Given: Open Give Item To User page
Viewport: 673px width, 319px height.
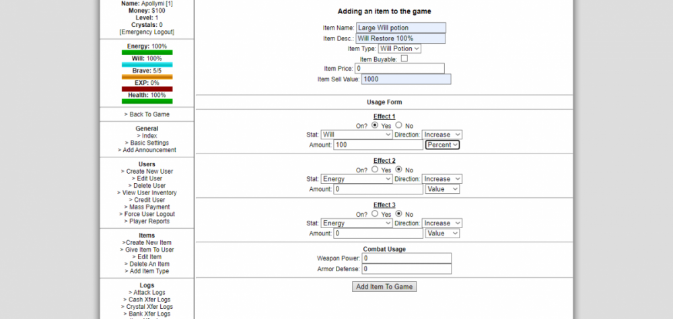Looking at the screenshot, I should pyautogui.click(x=147, y=250).
